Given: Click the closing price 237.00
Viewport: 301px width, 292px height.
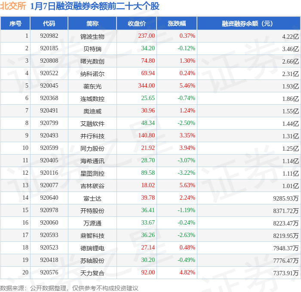Looking at the screenshot, I should coord(147,36).
